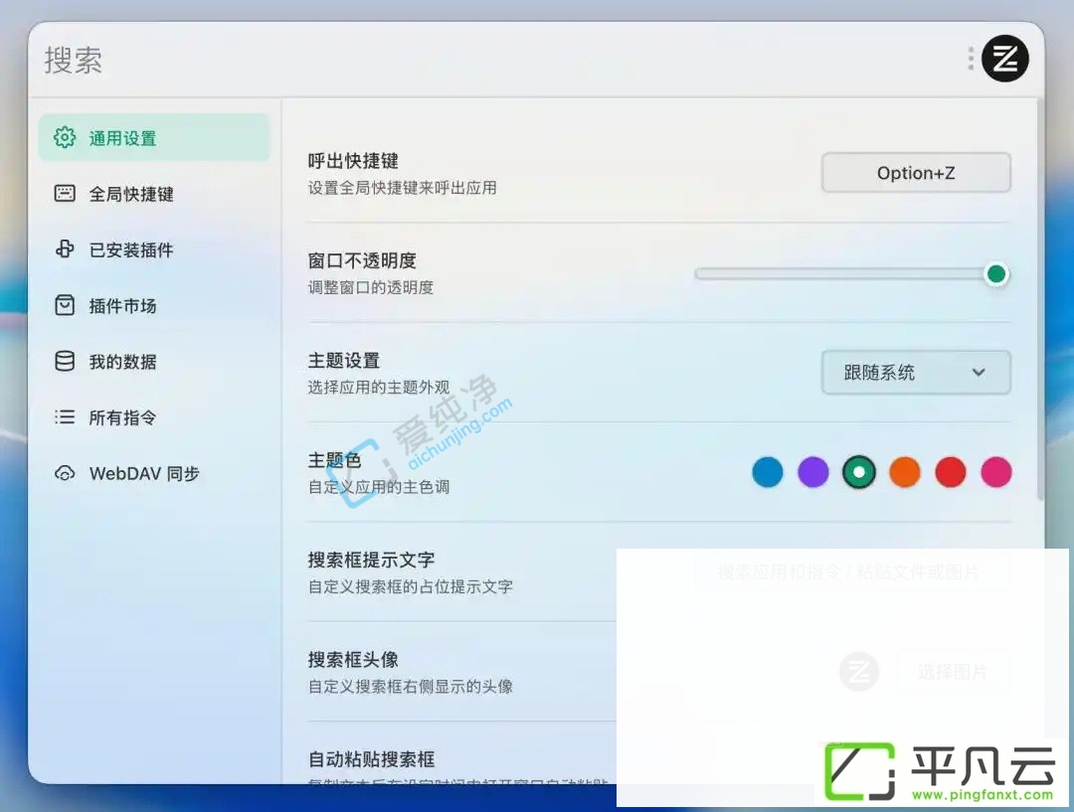Viewport: 1074px width, 812px height.
Task: Choose the pink theme color
Action: pyautogui.click(x=995, y=472)
